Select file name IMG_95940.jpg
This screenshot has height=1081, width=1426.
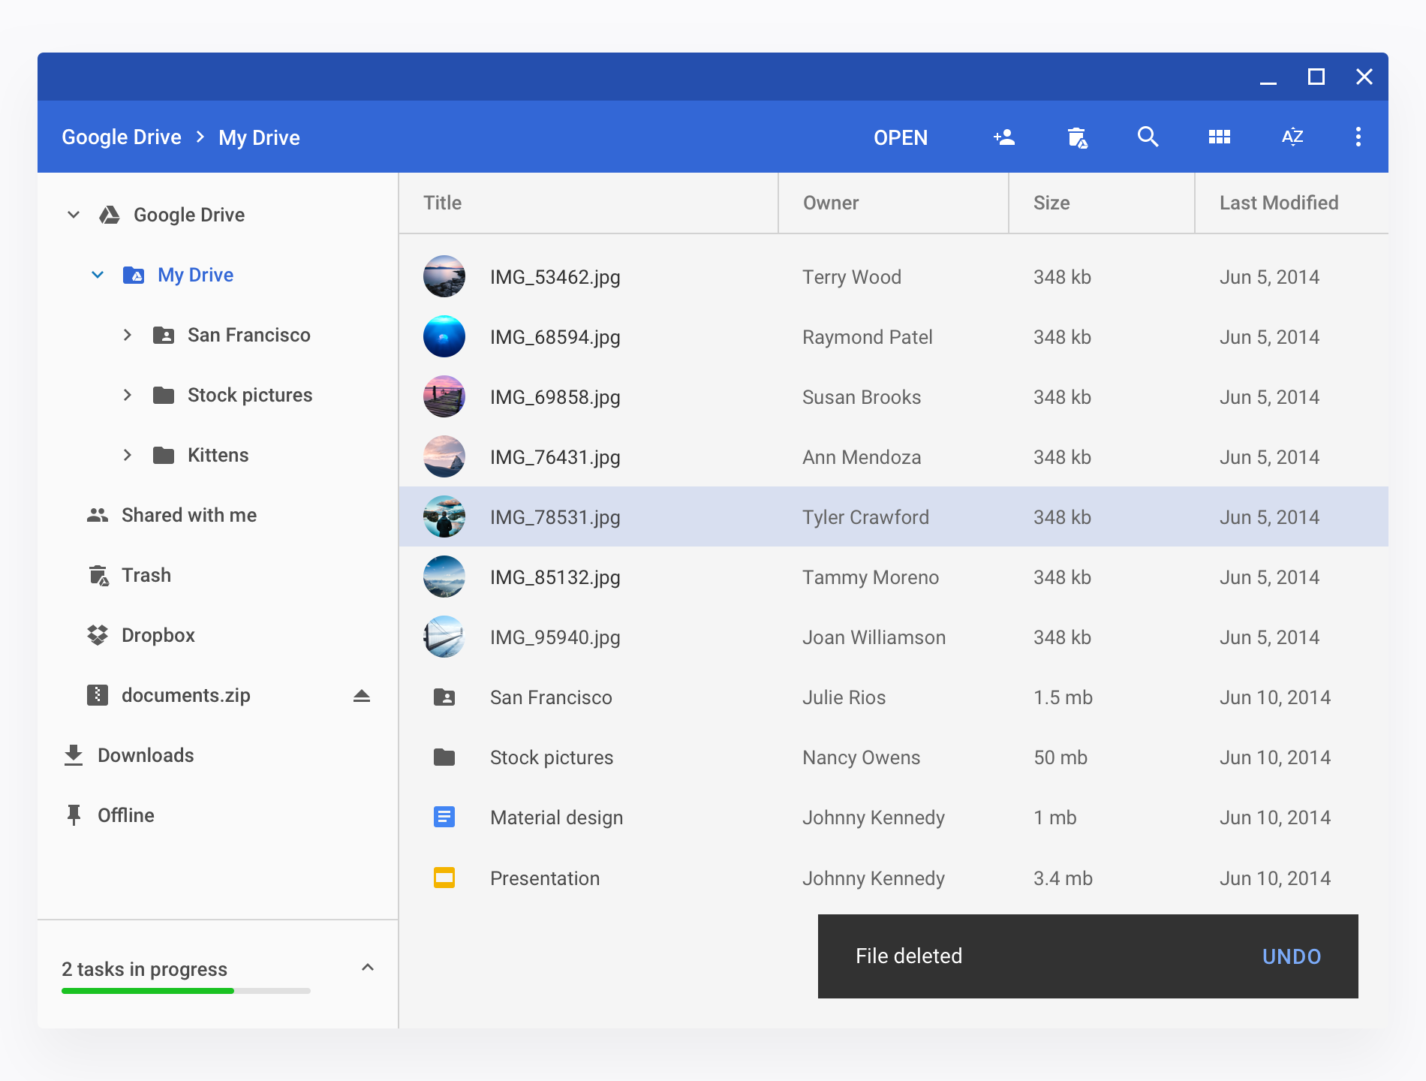555,637
